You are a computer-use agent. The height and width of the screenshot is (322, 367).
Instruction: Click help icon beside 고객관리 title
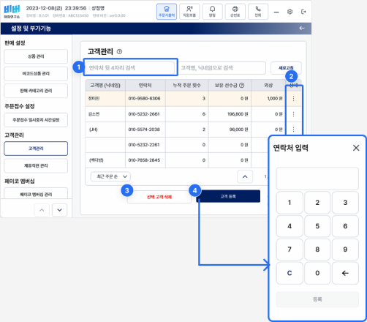click(119, 52)
